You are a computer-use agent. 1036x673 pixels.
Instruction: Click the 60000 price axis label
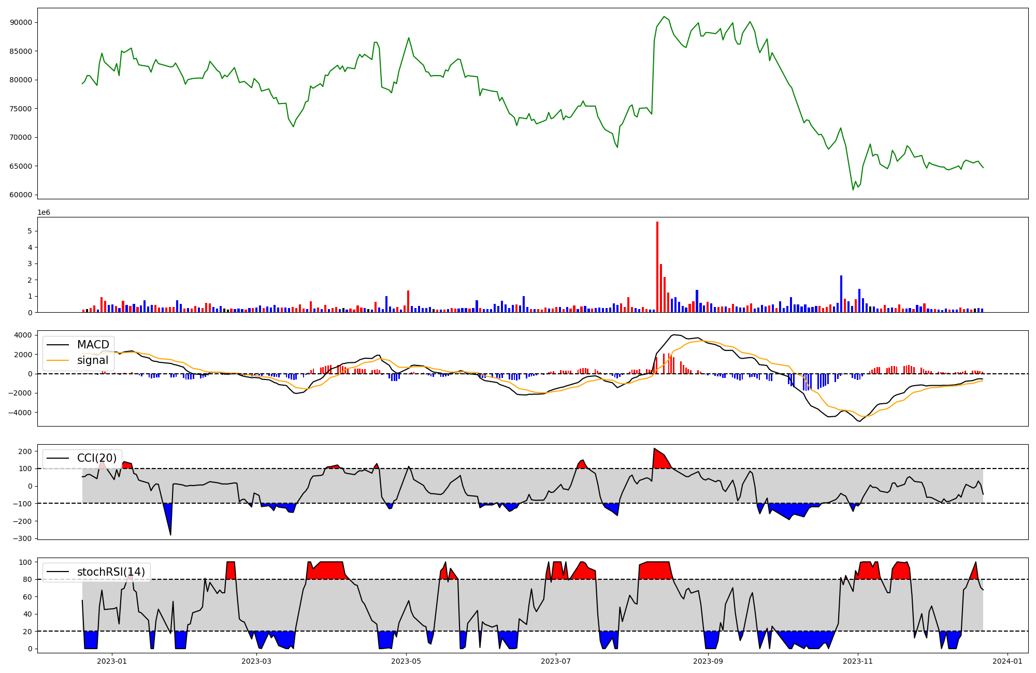21,195
